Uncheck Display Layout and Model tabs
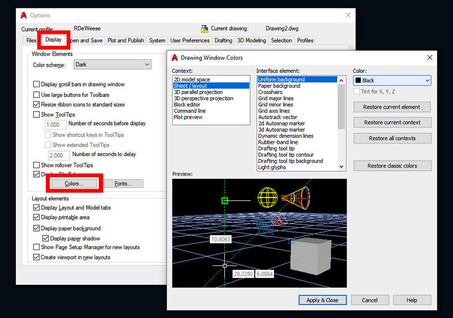 (x=36, y=208)
